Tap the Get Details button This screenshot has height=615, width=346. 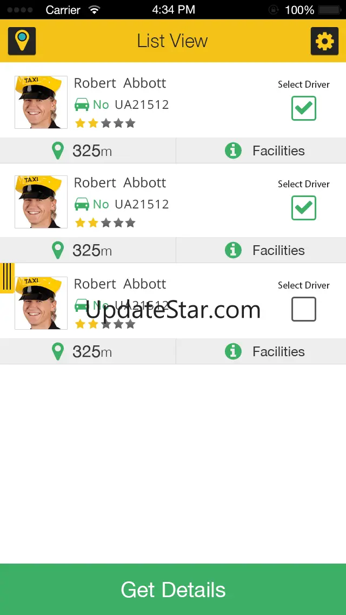(173, 590)
